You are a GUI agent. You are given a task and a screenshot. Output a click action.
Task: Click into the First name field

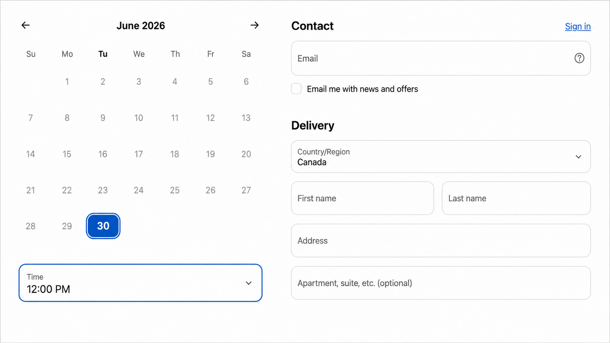click(x=362, y=198)
